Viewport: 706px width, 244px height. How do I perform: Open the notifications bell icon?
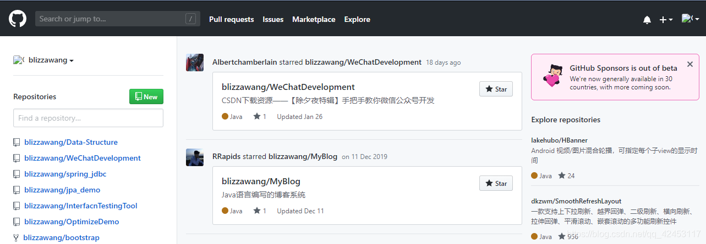click(x=647, y=20)
